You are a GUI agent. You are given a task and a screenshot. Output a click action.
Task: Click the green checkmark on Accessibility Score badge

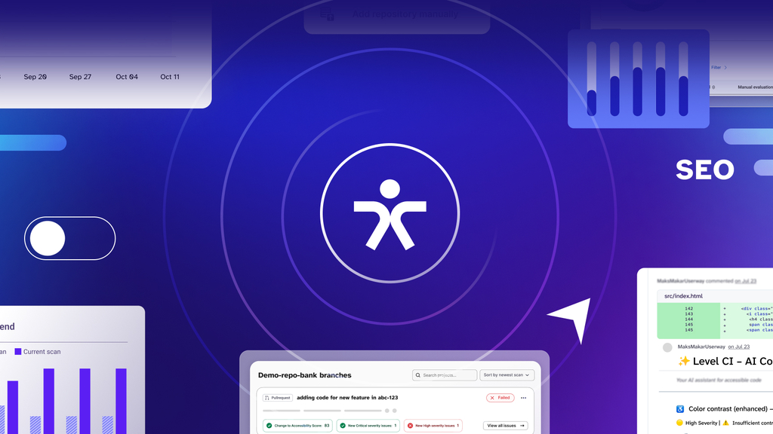pos(269,425)
